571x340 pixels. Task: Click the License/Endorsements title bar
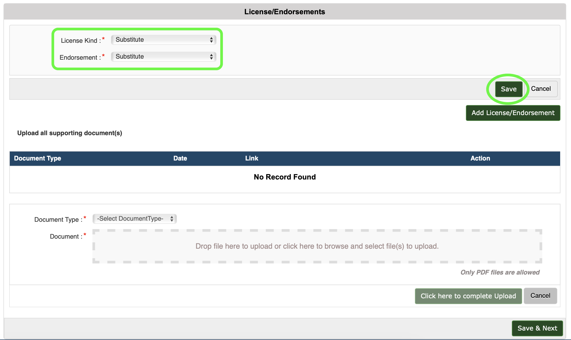(284, 12)
